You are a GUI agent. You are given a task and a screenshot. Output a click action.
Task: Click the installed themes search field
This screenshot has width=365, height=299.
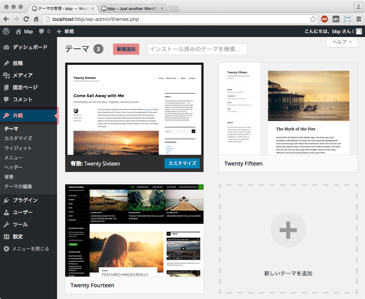pos(197,49)
